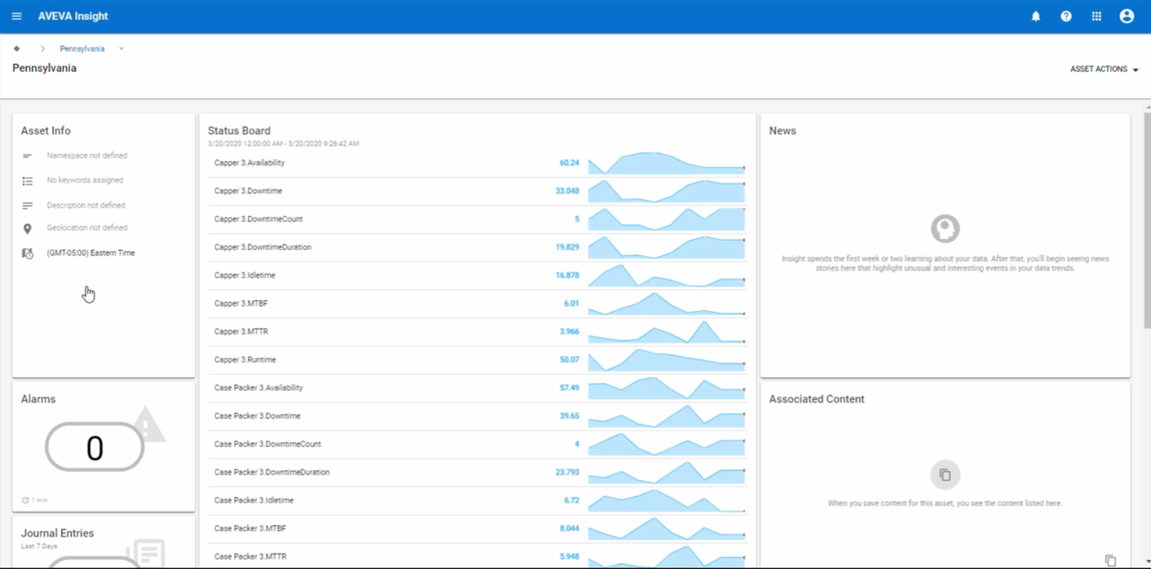Open the hamburger navigation menu

coord(16,16)
